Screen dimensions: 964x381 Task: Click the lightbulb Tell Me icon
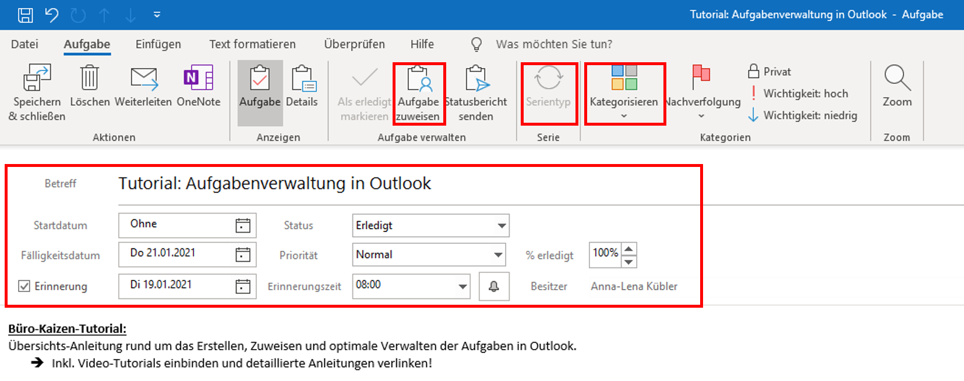[x=476, y=44]
